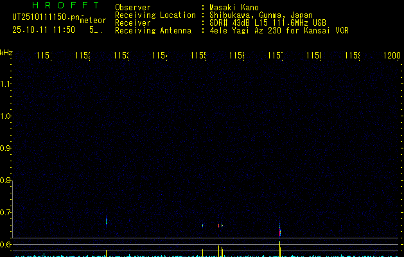Click the 0.6 frequency axis label

point(5,244)
